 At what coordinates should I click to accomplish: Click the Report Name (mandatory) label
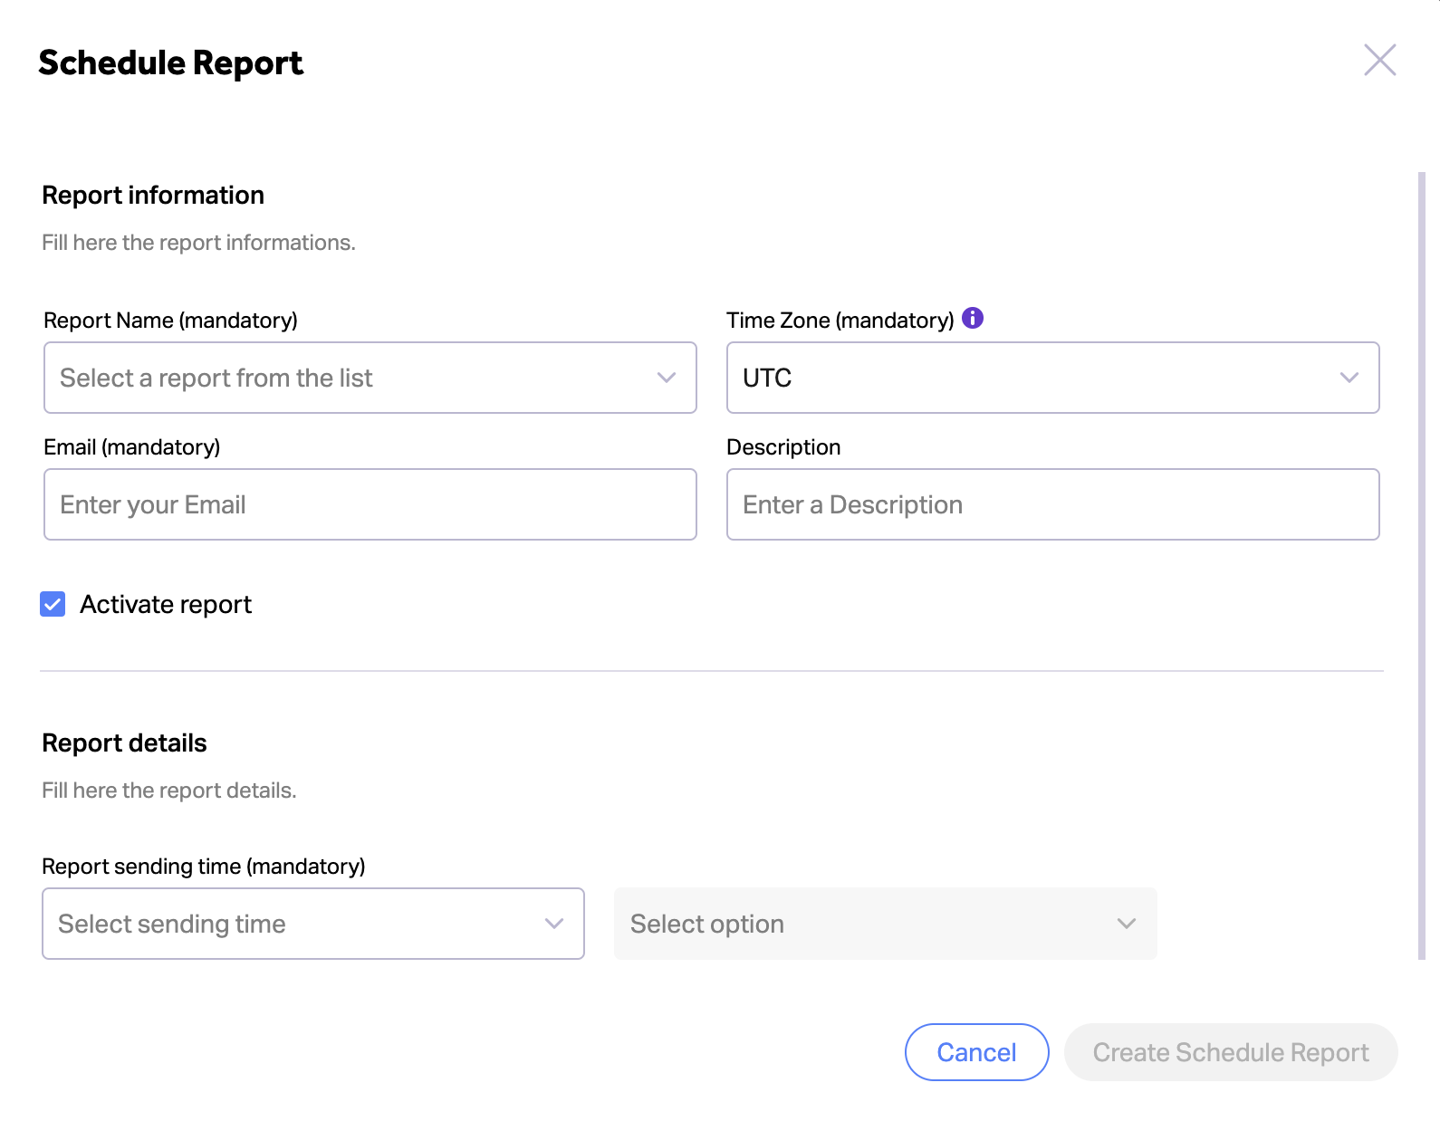(170, 321)
